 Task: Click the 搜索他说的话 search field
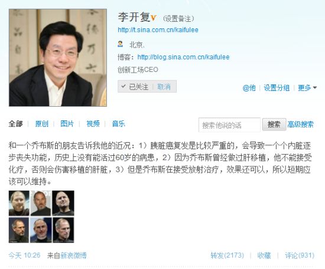tap(229, 125)
